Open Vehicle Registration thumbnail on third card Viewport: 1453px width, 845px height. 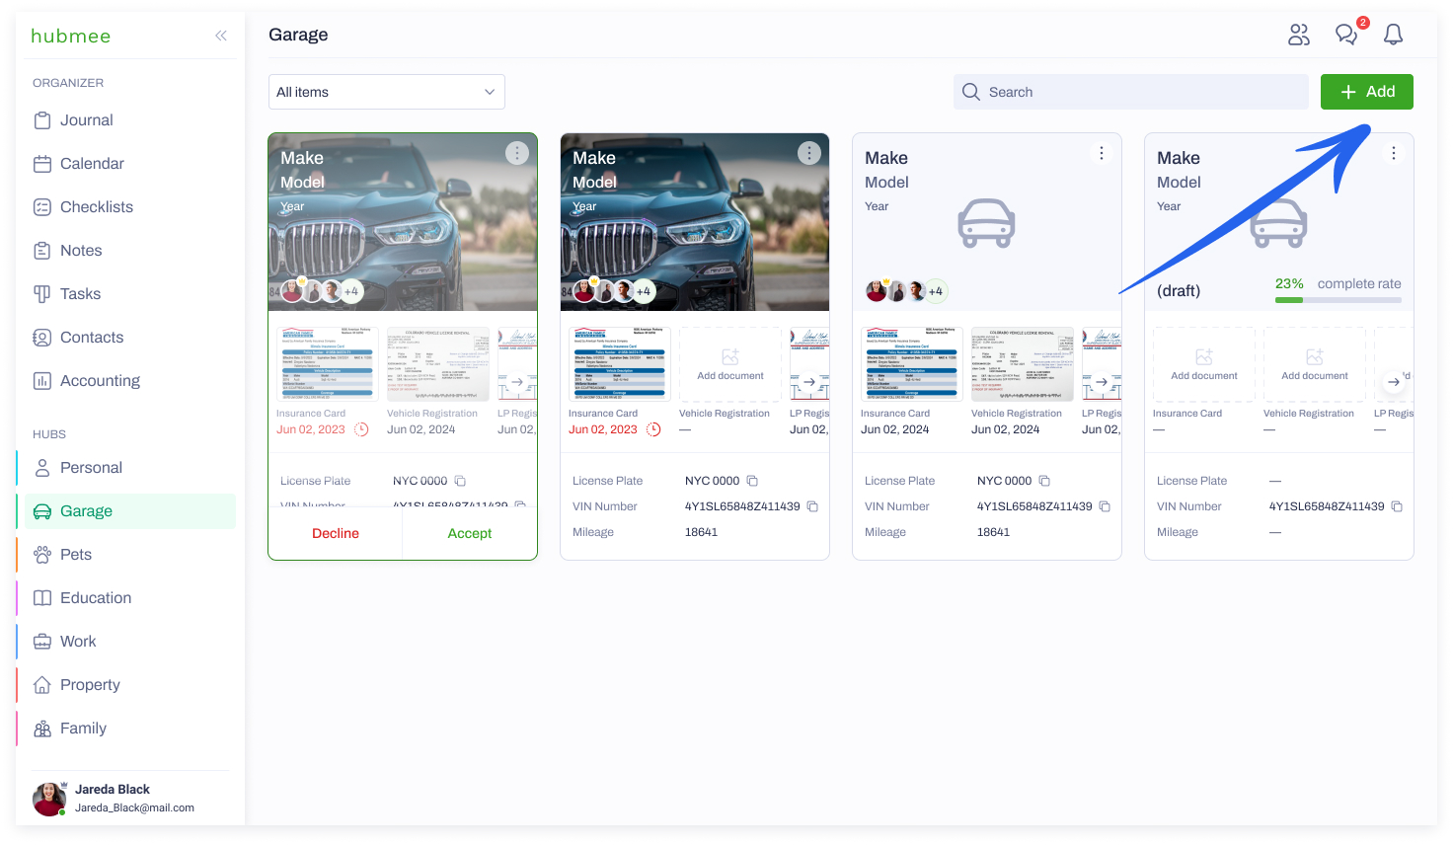(x=1023, y=364)
